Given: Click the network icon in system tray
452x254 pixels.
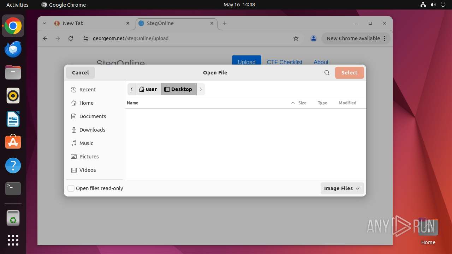Looking at the screenshot, I should [x=423, y=5].
